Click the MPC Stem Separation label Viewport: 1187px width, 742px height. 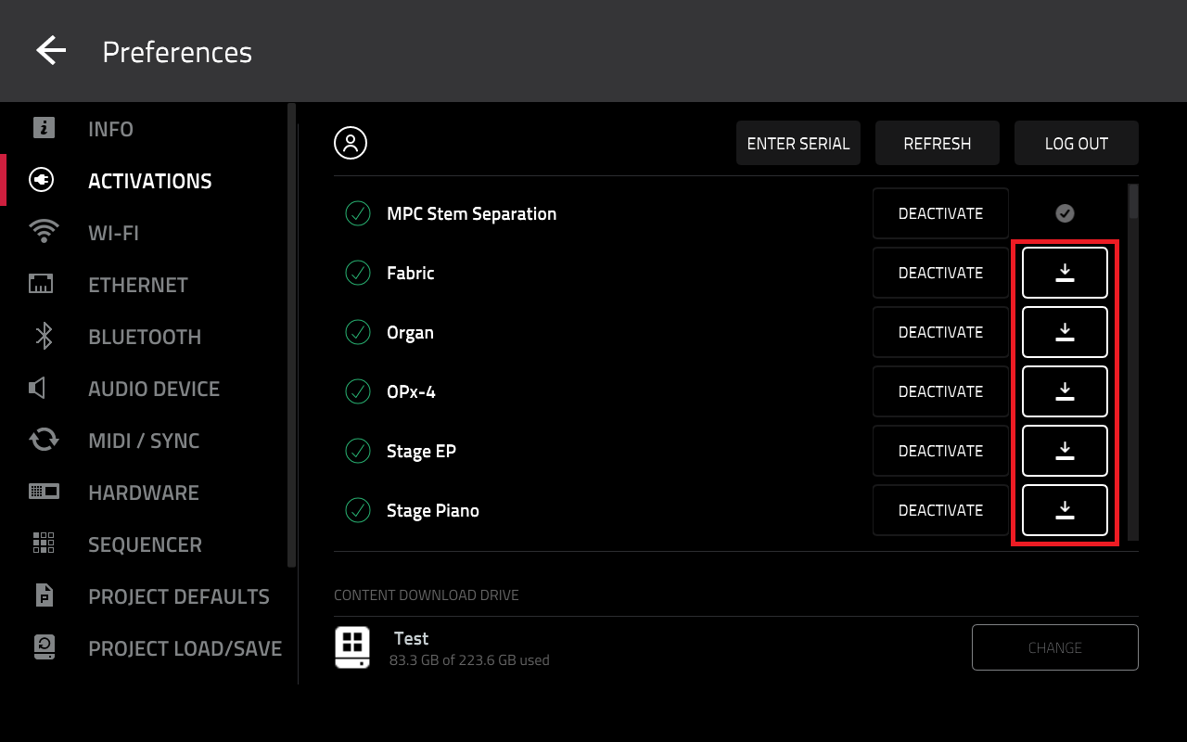471,214
